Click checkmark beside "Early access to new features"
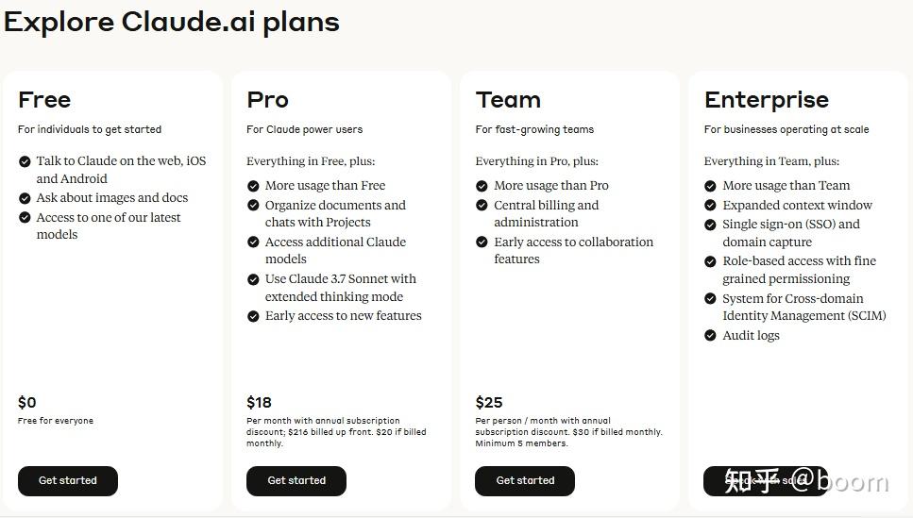 click(x=253, y=316)
